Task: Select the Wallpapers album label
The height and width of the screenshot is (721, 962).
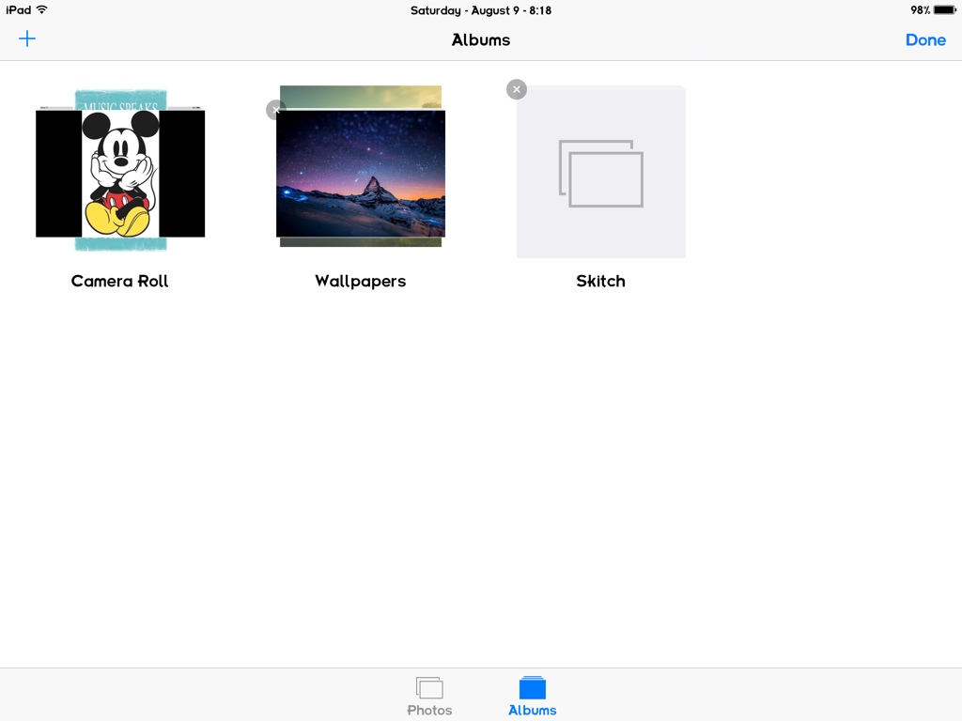Action: 361,282
